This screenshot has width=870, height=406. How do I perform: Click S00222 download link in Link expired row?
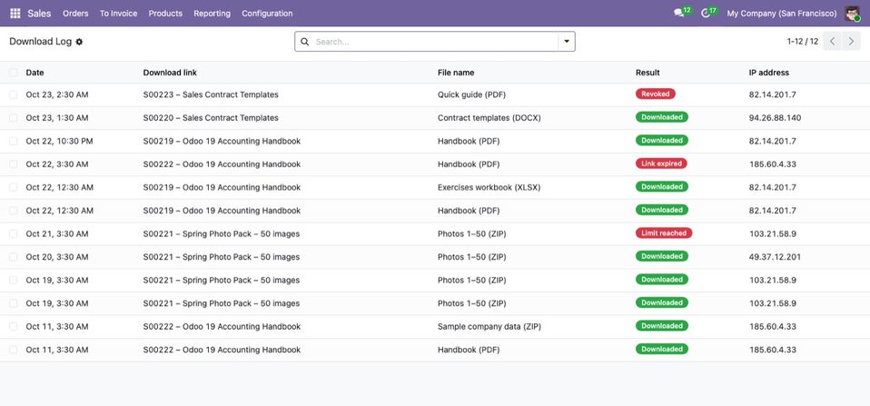click(222, 164)
